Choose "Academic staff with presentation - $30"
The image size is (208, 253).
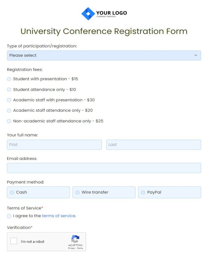pos(9,100)
